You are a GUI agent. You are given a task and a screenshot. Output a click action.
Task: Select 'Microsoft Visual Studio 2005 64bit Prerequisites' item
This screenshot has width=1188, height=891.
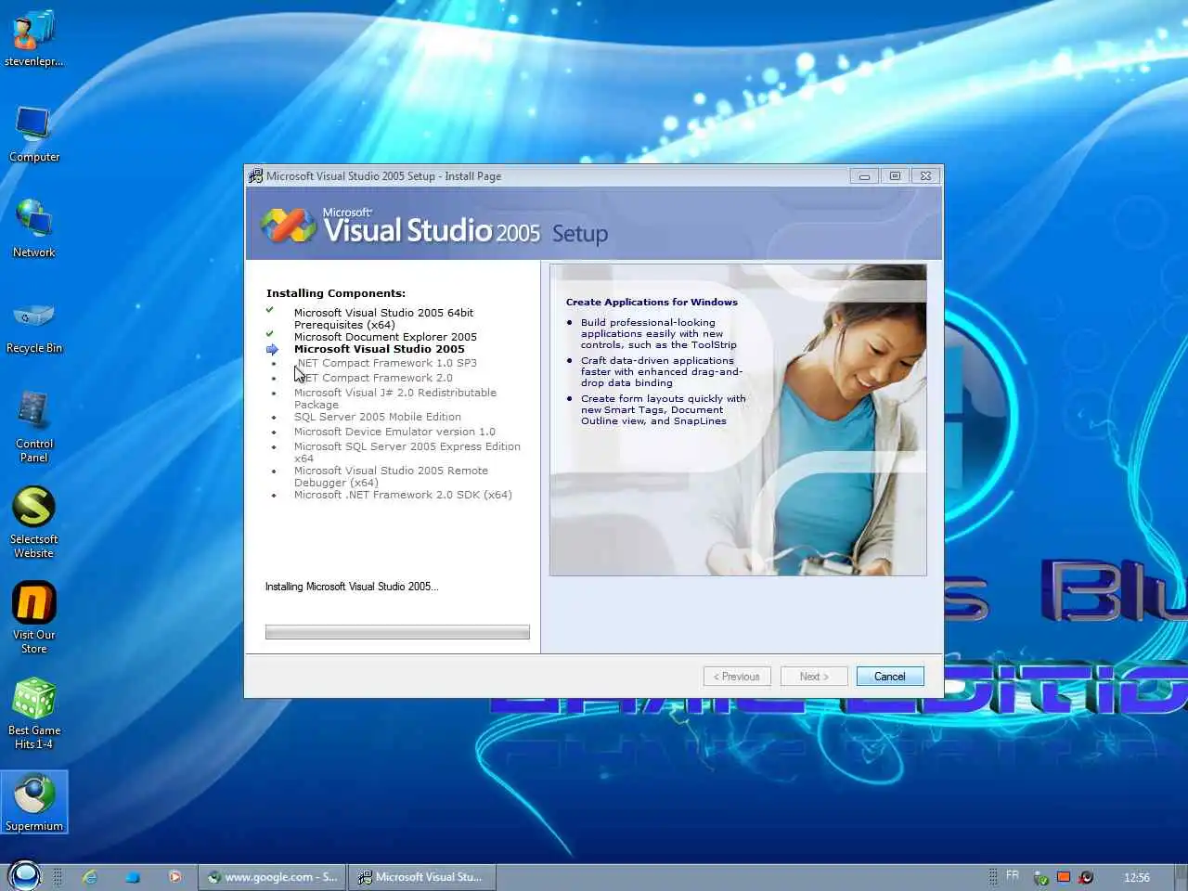[383, 318]
